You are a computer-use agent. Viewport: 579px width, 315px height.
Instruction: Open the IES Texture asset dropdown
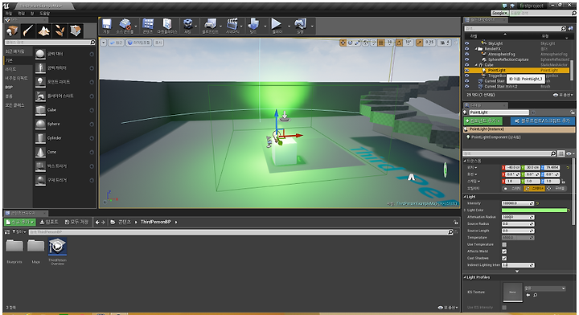tap(546, 288)
